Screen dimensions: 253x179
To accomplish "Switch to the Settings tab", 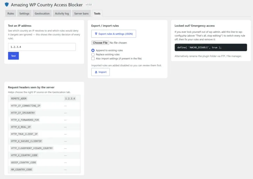I will point(24,14).
